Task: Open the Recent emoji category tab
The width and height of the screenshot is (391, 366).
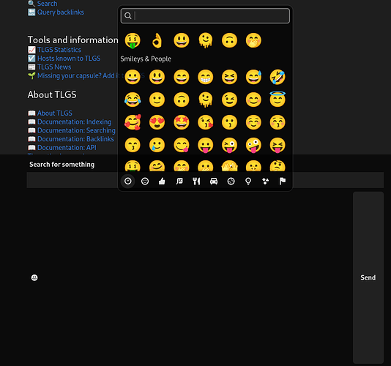Action: 128,182
